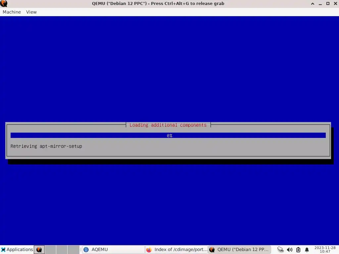Click the installer progress bar showing 0%
This screenshot has width=339, height=254.
[168, 135]
